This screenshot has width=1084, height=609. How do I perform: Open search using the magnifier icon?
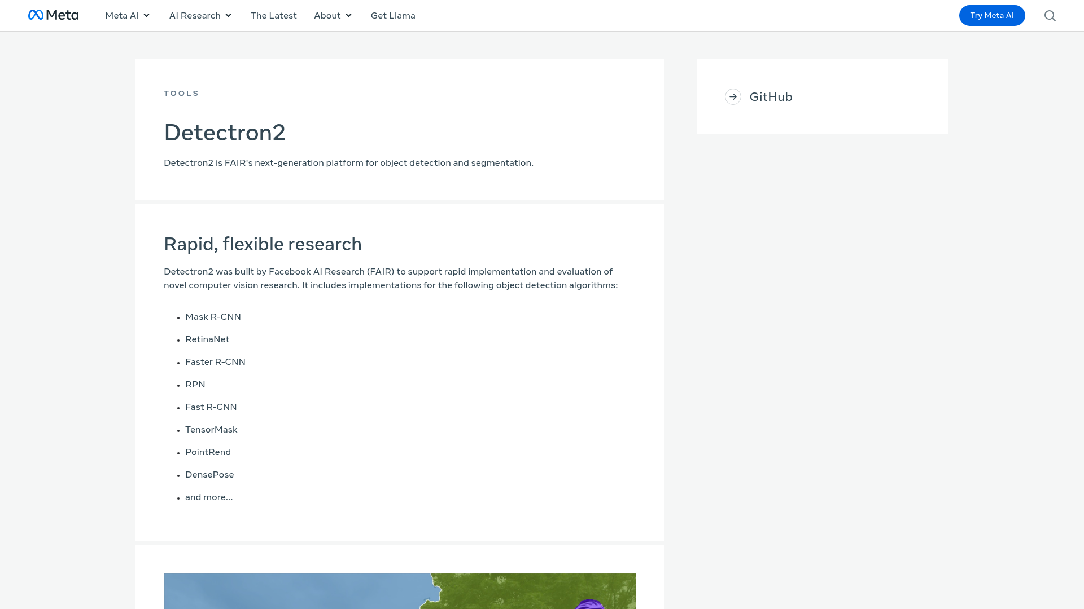click(1050, 15)
